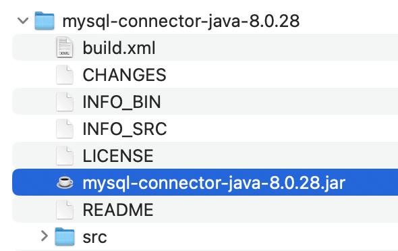Select the src folder name

94,238
